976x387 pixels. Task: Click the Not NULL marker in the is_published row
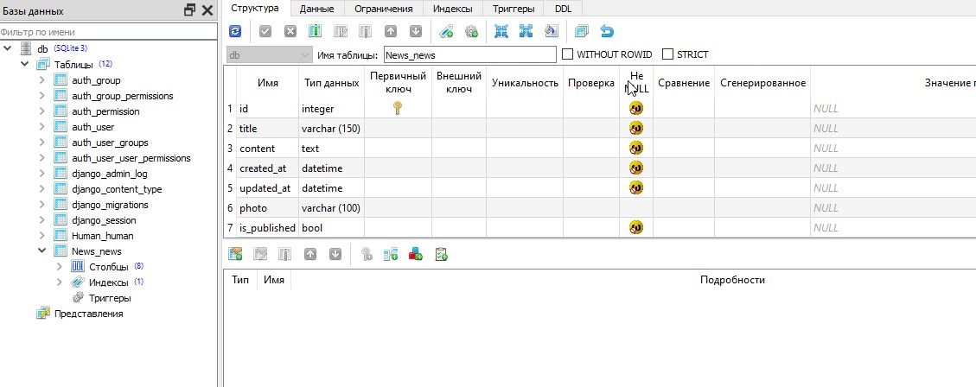click(635, 228)
